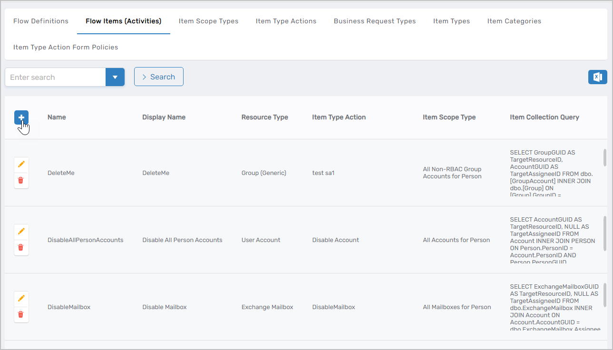Open the Item Scope Types tab
Image resolution: width=613 pixels, height=350 pixels.
(208, 21)
